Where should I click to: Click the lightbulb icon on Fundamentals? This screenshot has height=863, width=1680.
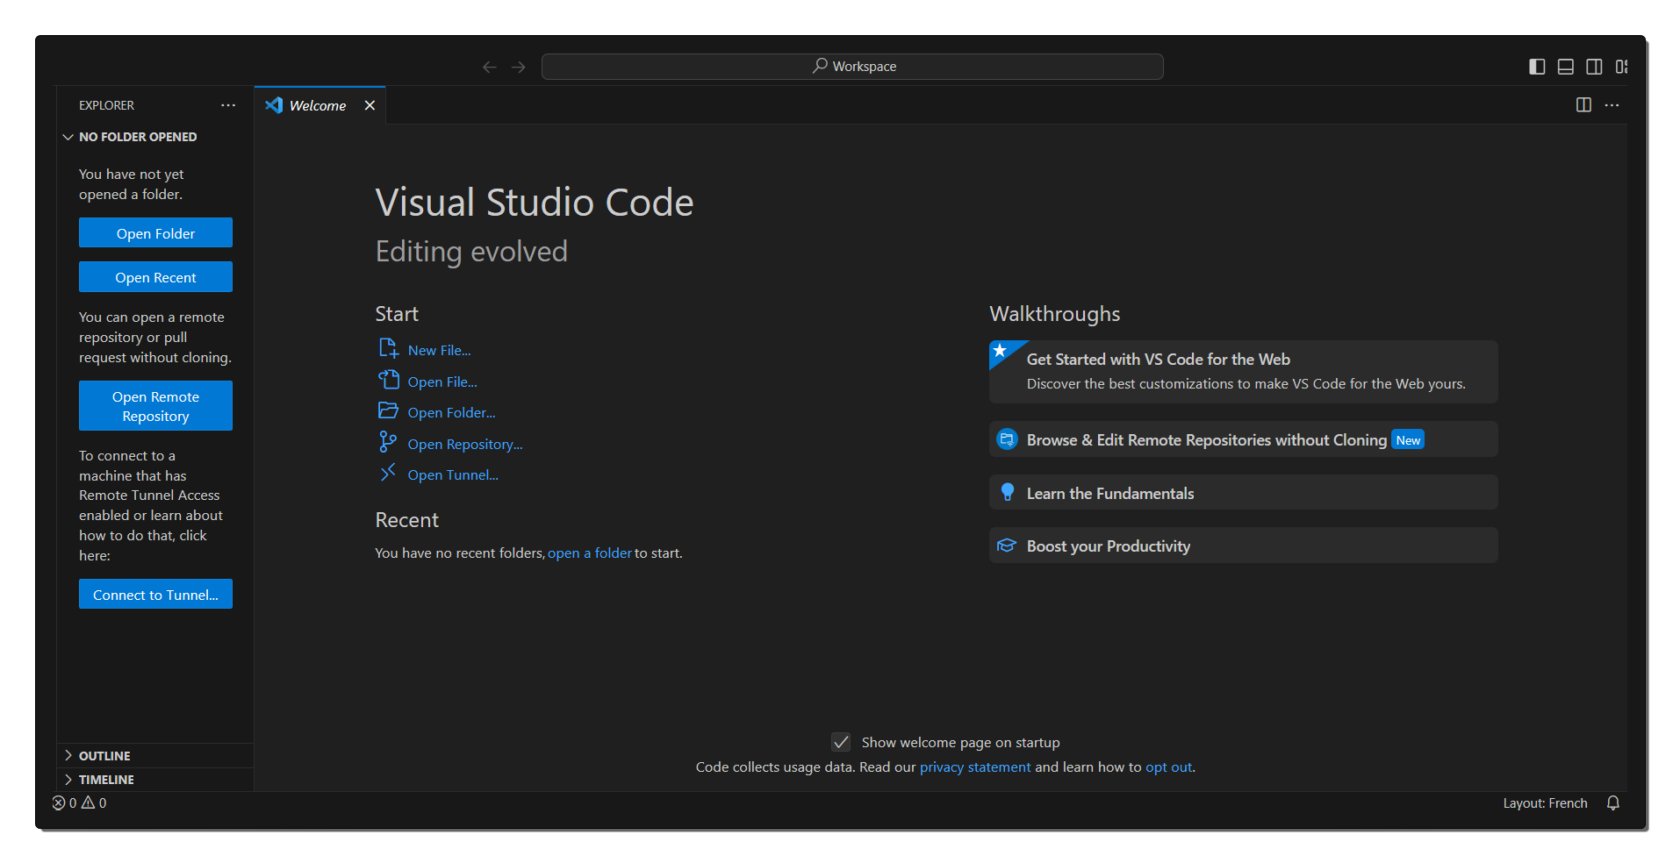1008,493
